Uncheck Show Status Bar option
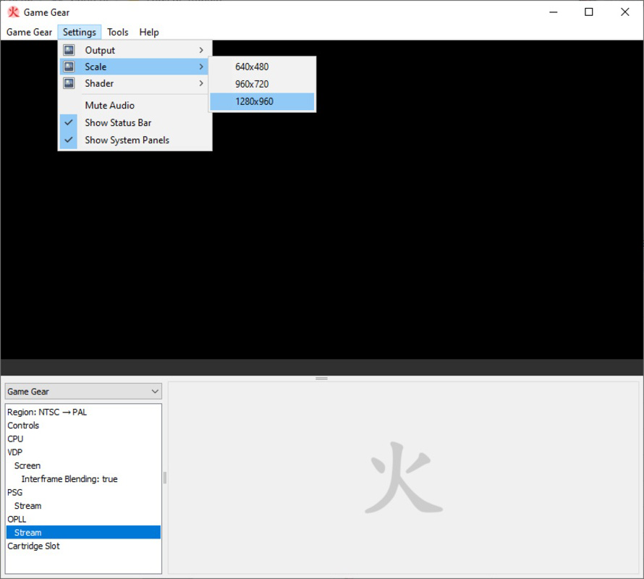This screenshot has width=644, height=579. pos(136,122)
